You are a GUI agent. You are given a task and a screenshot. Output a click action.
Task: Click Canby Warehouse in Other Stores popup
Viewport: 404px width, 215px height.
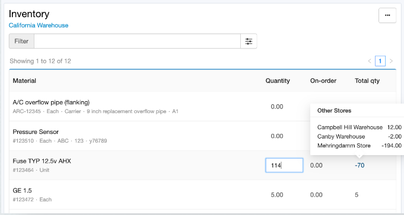341,137
